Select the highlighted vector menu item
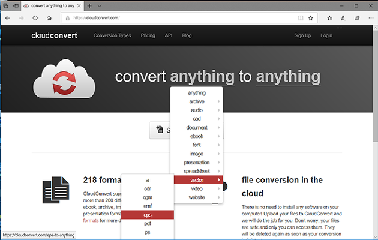 tap(198, 180)
